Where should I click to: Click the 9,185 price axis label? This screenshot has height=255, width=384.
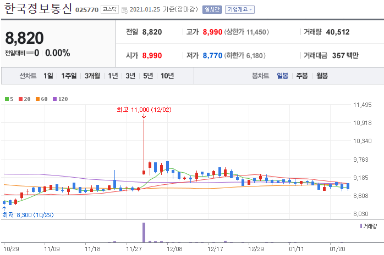point(361,178)
